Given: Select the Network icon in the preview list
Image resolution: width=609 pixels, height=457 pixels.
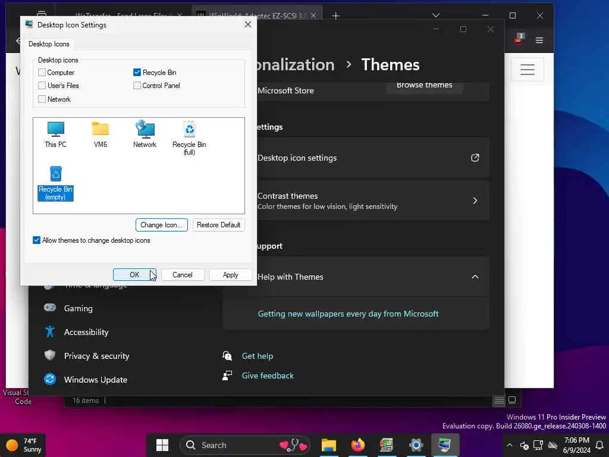Looking at the screenshot, I should point(145,134).
